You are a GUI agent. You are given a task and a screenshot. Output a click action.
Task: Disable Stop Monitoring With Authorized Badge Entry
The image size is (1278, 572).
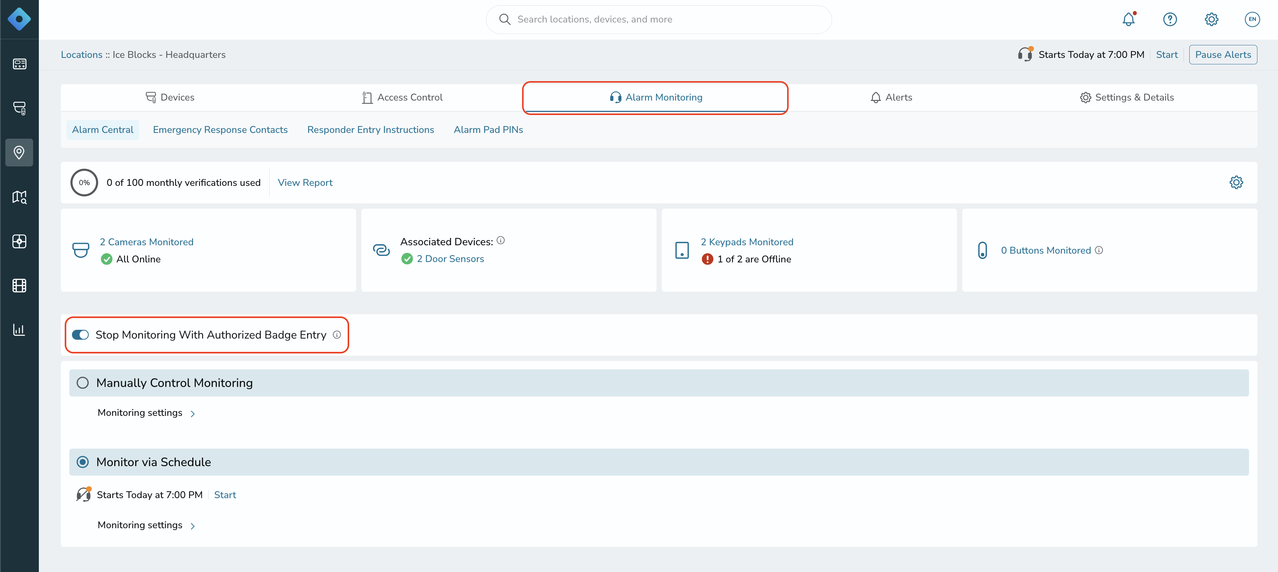[81, 335]
